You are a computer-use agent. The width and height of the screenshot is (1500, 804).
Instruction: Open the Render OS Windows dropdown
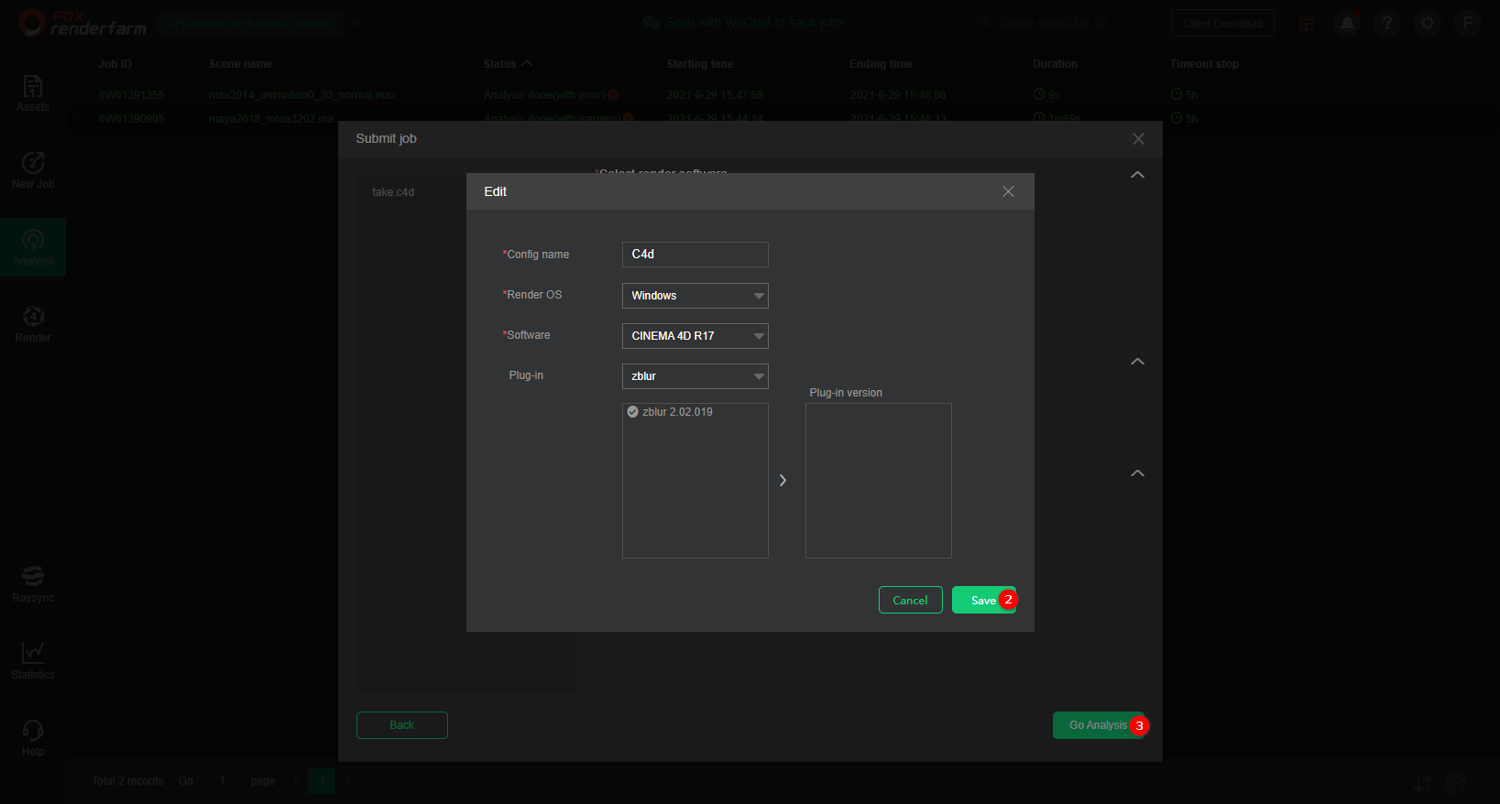(695, 296)
